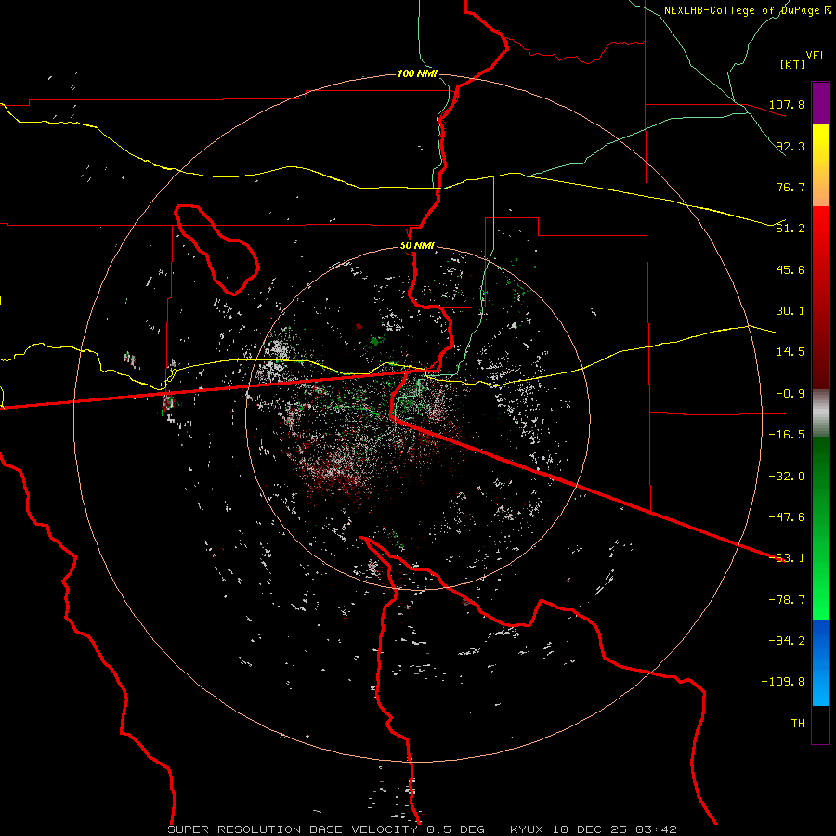Click the -0.9 velocity scale value
The width and height of the screenshot is (836, 836).
[790, 394]
